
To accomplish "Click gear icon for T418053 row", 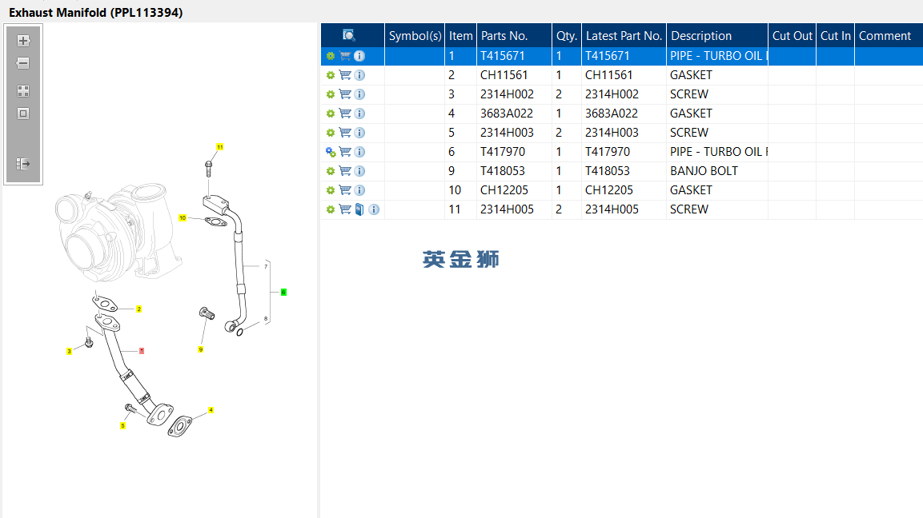I will [x=331, y=171].
